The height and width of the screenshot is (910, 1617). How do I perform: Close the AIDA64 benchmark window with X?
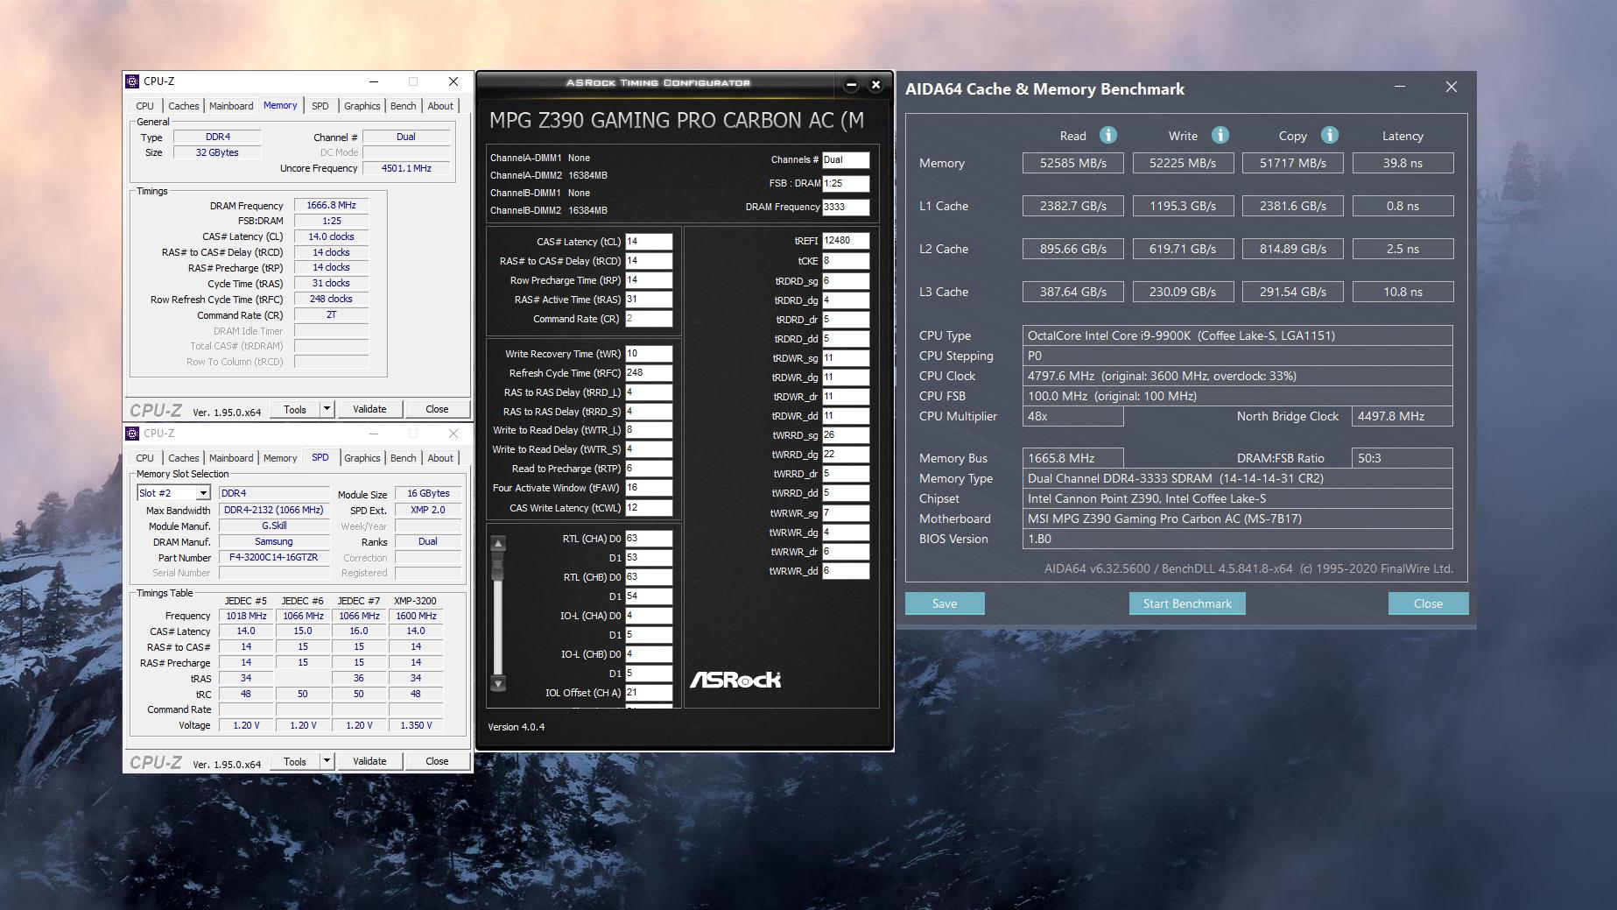(x=1452, y=87)
